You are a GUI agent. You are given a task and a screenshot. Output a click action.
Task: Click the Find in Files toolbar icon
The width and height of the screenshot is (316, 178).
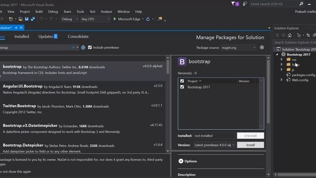(160, 19)
